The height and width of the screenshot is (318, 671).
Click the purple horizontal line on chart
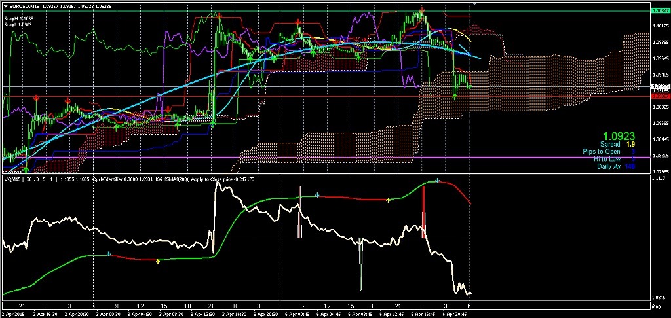point(325,158)
